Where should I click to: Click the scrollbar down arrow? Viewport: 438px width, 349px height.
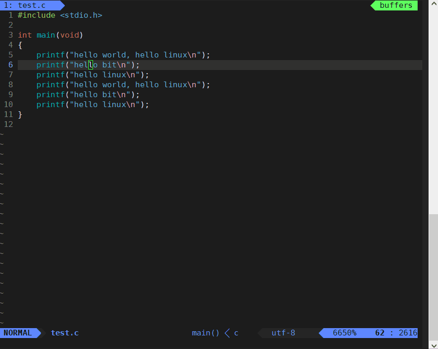click(433, 345)
